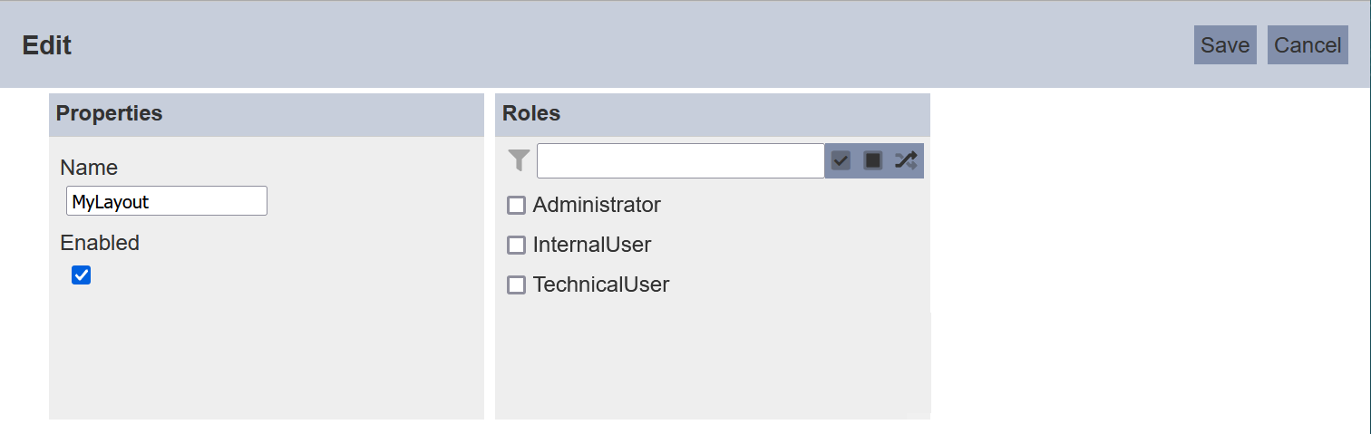Select all roles with the checkmark icon
The width and height of the screenshot is (1371, 434).
click(841, 160)
